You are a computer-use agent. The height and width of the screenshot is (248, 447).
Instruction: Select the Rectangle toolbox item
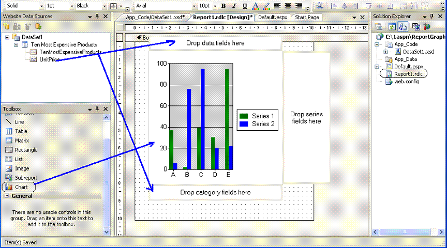pos(26,150)
